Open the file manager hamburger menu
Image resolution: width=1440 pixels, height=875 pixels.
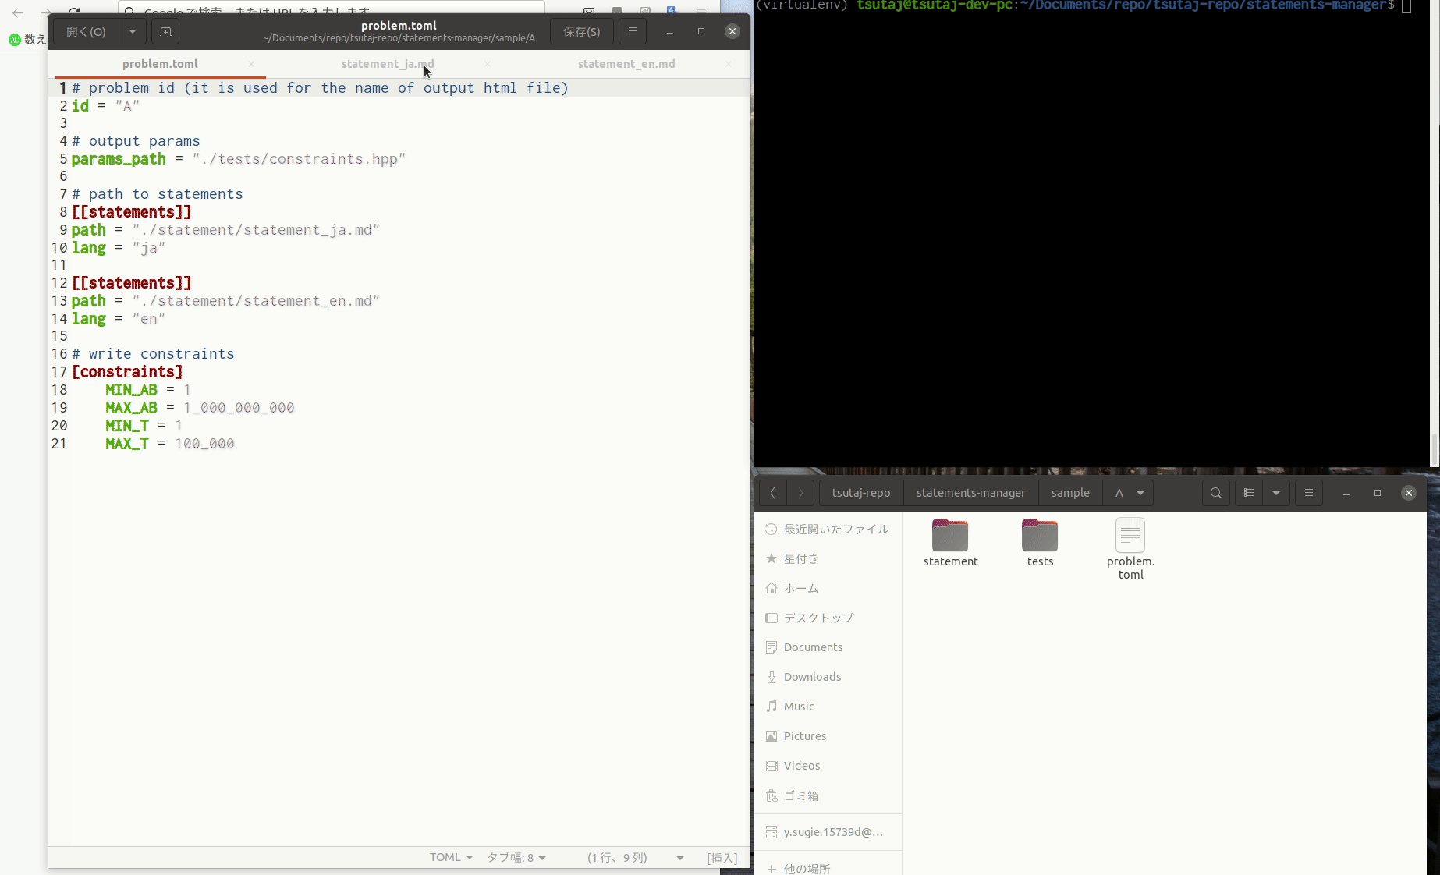pos(1309,493)
